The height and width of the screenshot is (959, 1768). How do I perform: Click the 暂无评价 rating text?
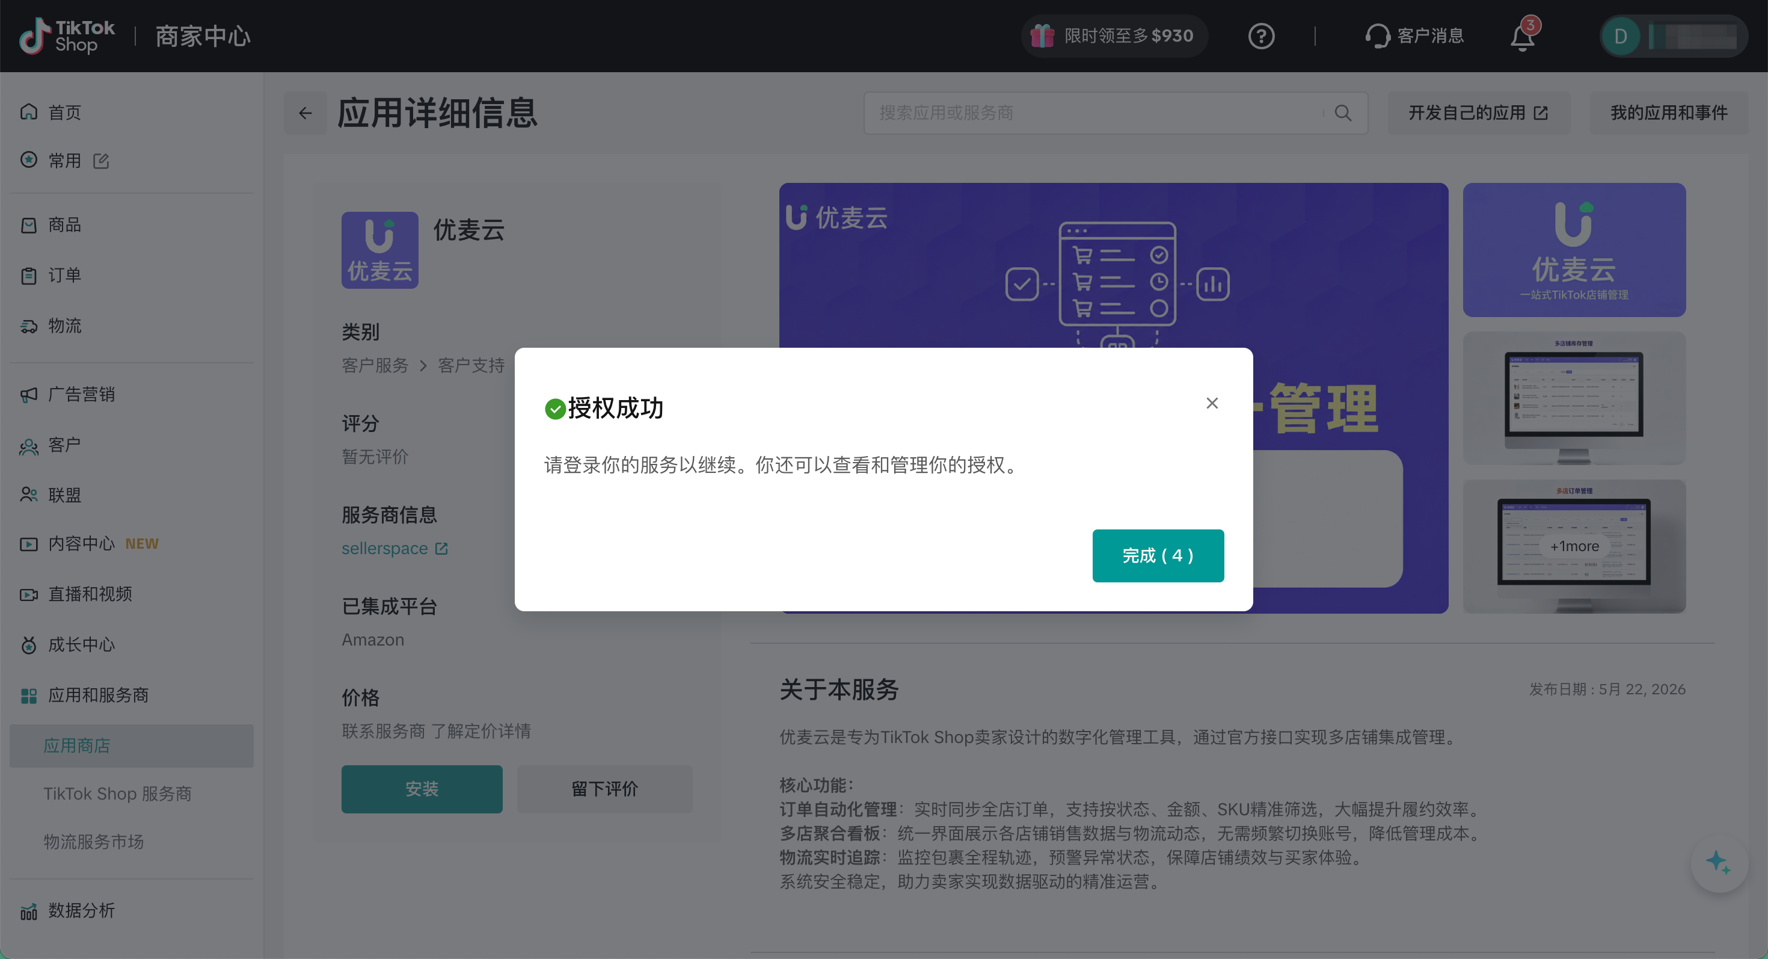375,457
